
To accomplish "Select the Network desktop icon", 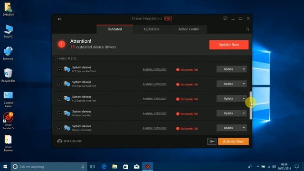I will click(x=8, y=53).
